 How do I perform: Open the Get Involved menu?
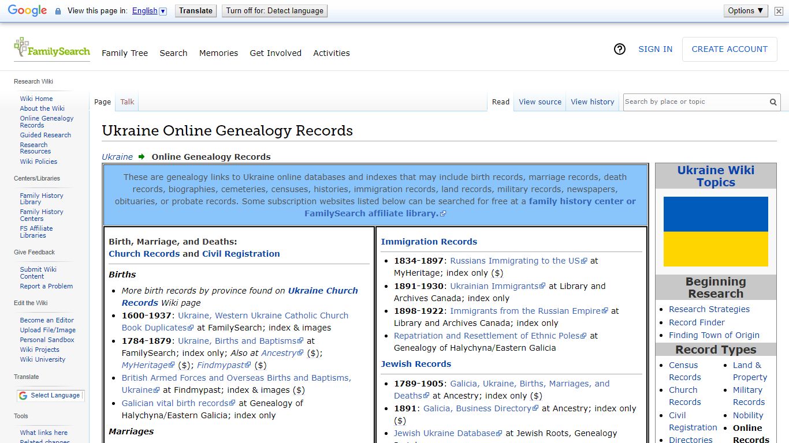click(276, 53)
